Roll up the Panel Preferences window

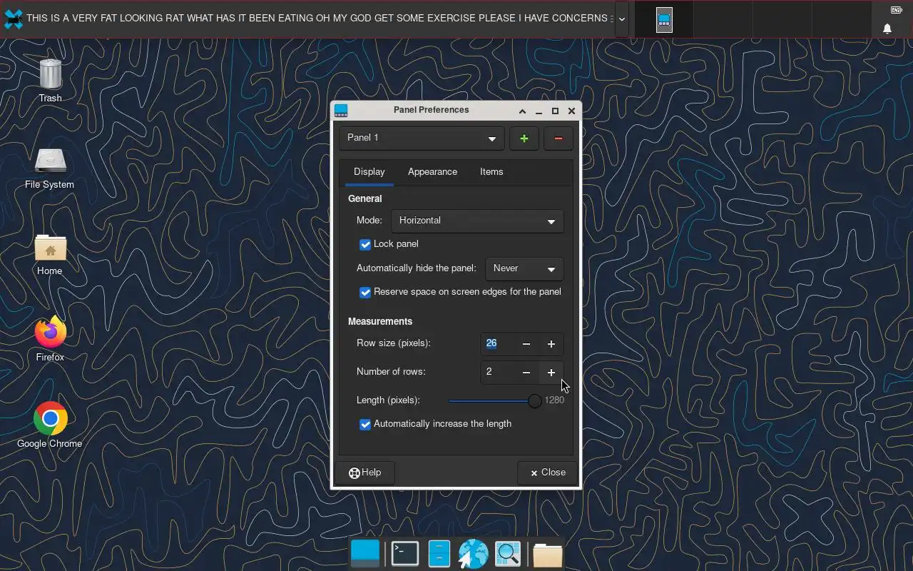coord(522,111)
